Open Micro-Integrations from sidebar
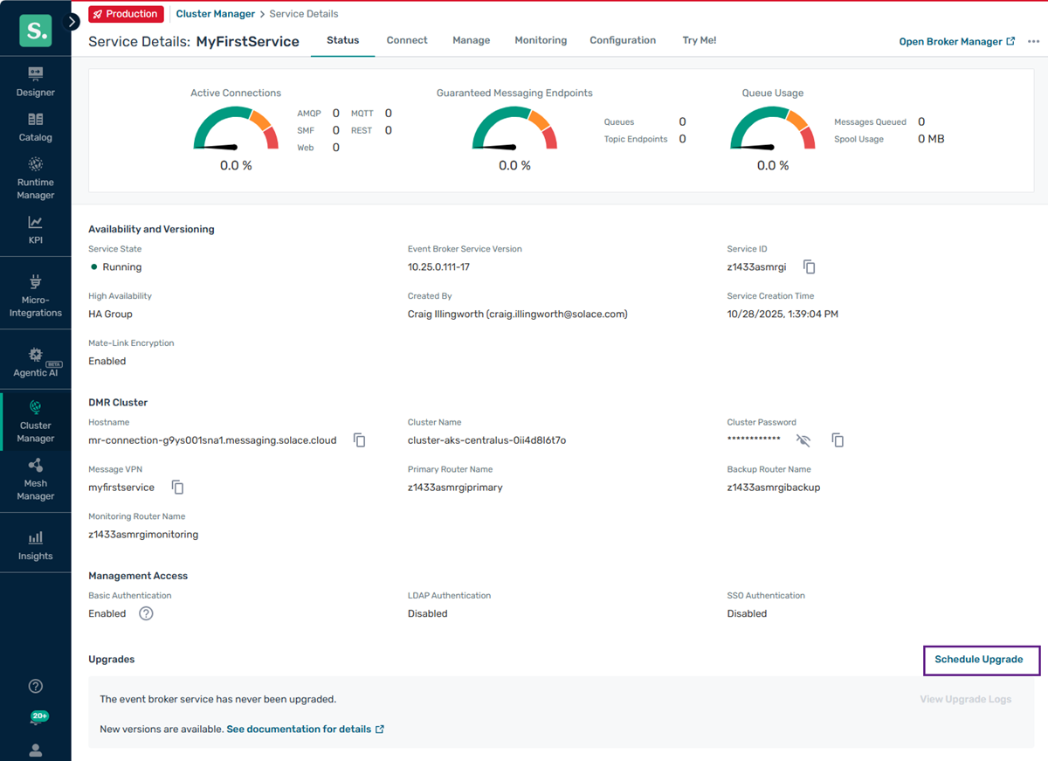The image size is (1048, 761). tap(35, 295)
